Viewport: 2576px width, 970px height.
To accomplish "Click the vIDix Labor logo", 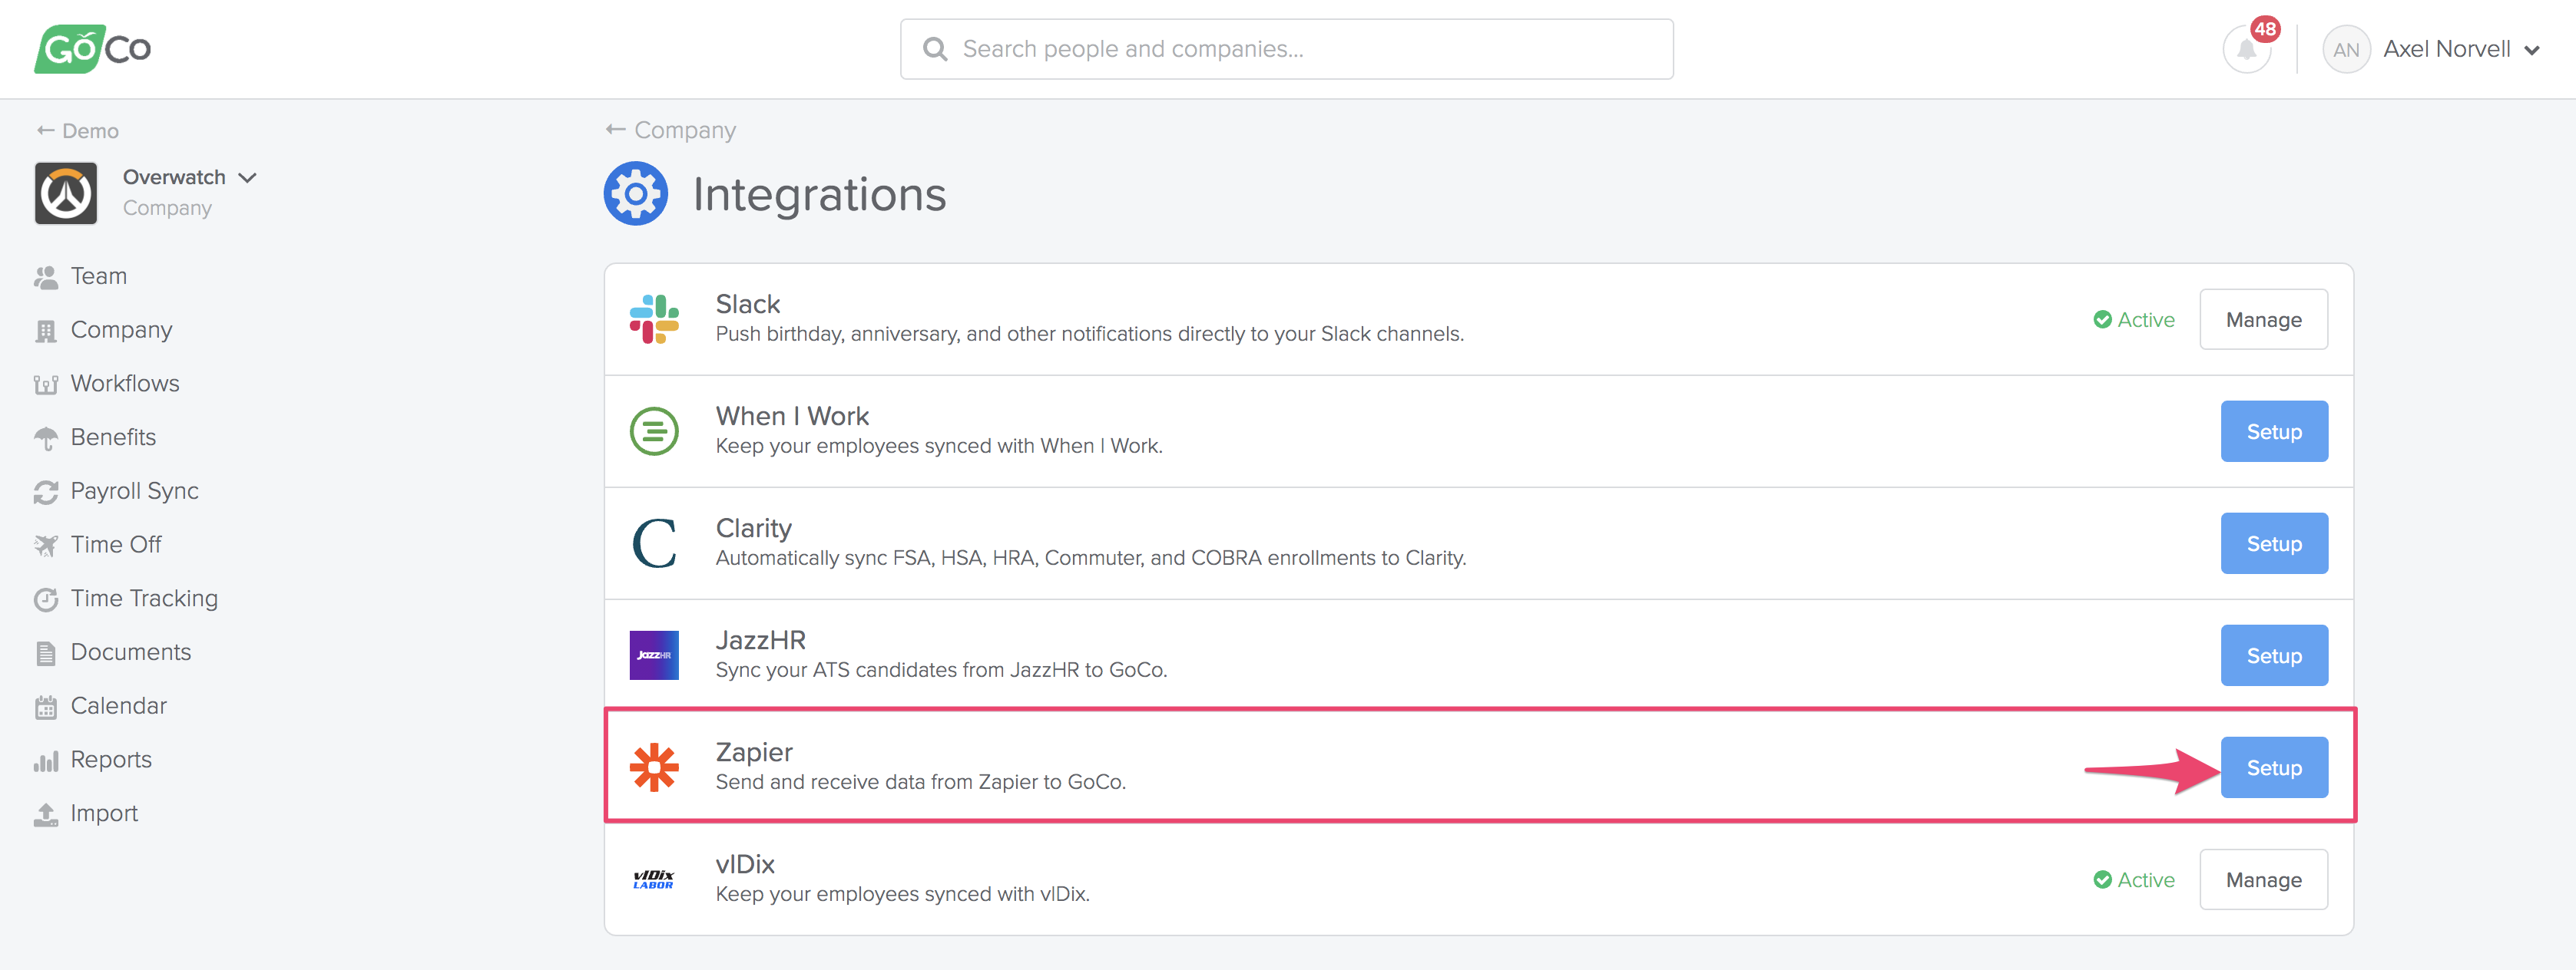I will pyautogui.click(x=654, y=879).
